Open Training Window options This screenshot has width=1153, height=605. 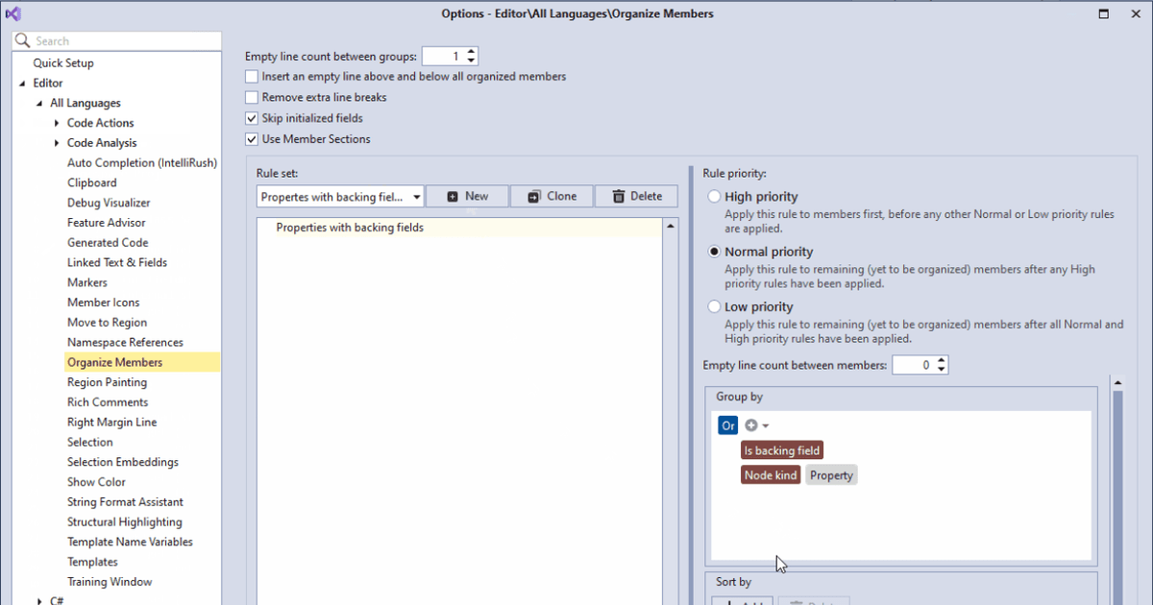pyautogui.click(x=110, y=582)
